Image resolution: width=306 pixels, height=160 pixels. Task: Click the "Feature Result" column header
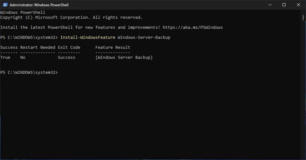(x=113, y=47)
